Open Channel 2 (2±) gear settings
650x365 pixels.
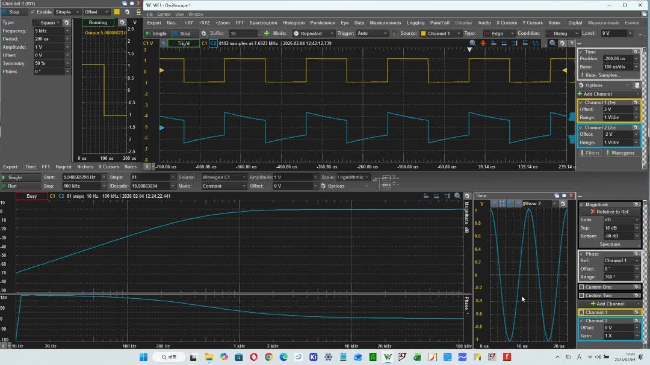[x=636, y=127]
